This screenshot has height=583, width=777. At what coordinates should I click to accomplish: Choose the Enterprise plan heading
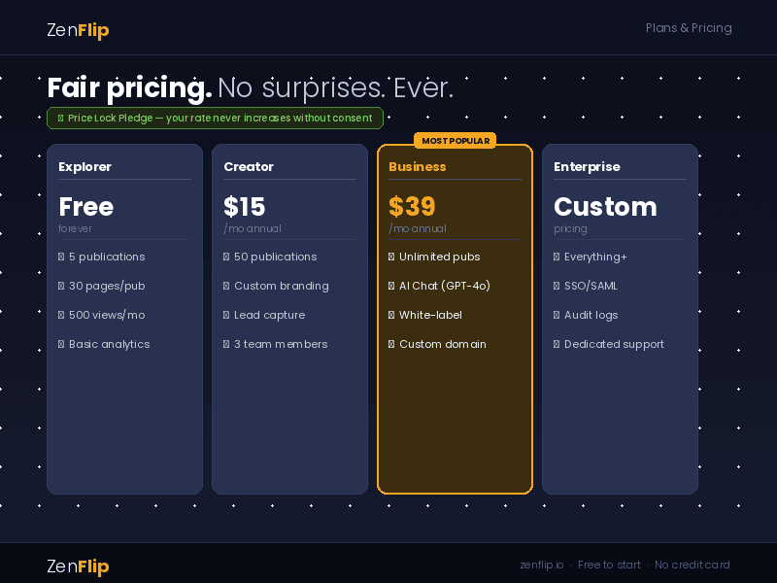coord(587,167)
